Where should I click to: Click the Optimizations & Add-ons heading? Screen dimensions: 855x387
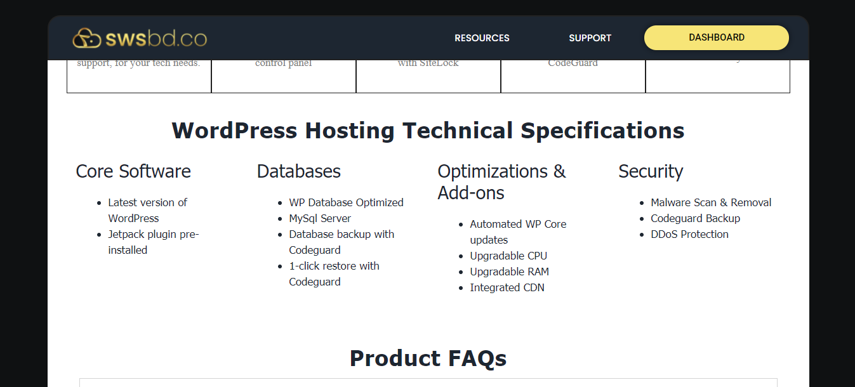coord(501,182)
